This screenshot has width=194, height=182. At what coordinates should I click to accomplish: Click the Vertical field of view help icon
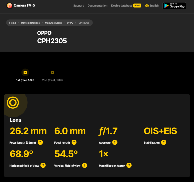(x=85, y=165)
